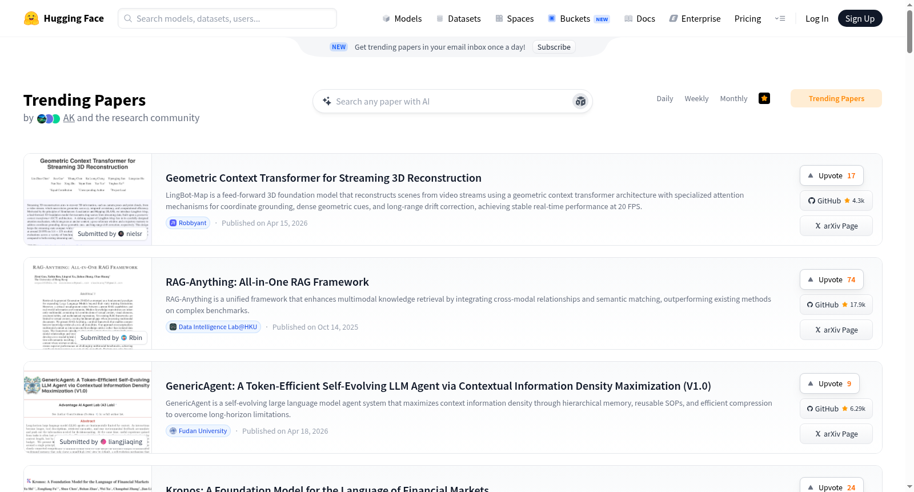Screen dimensions: 914x492
Task: Open GitHub repo with 17.9k stars
Action: click(836, 305)
